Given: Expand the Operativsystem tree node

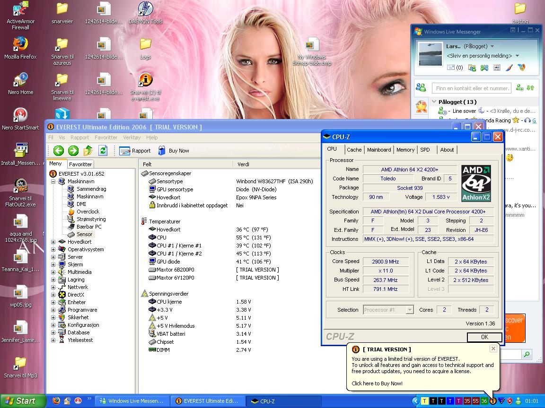Looking at the screenshot, I should (53, 249).
